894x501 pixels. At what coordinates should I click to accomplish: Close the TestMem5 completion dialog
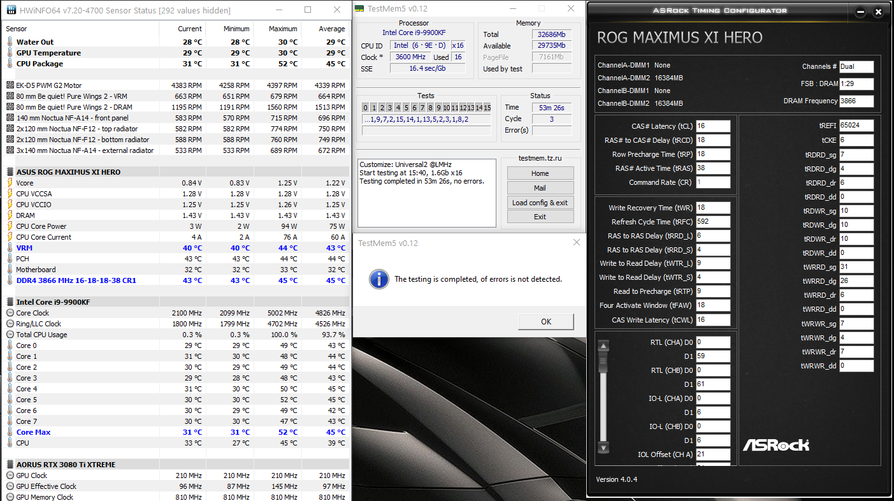click(x=576, y=243)
